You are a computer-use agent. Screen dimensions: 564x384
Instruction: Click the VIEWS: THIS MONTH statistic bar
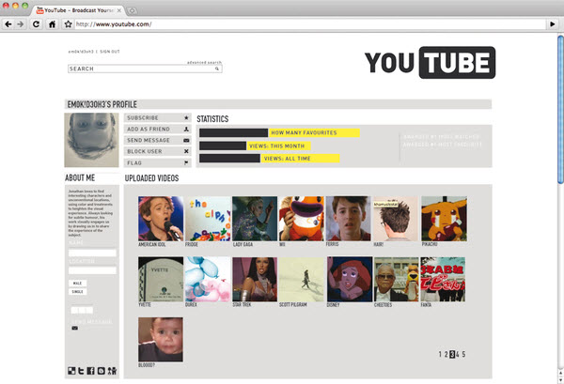[255, 146]
